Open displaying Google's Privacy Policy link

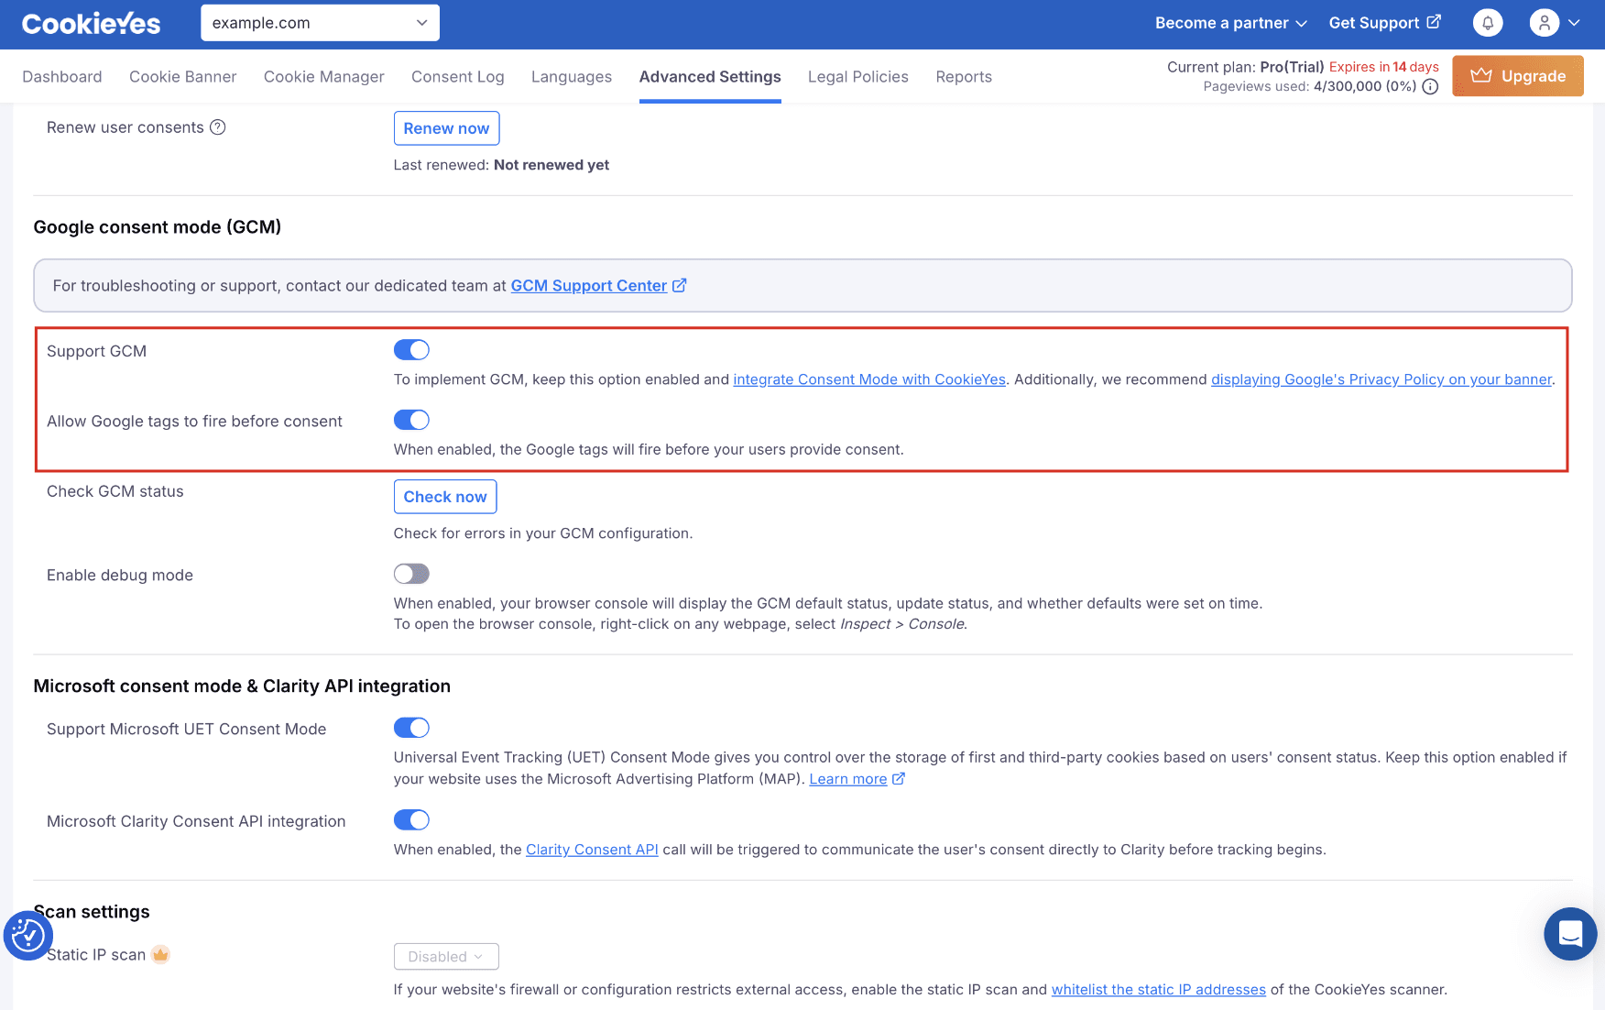1381,379
